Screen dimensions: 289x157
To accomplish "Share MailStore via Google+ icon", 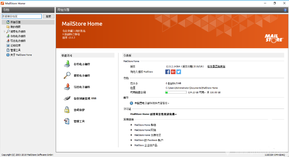I will coord(173,72).
